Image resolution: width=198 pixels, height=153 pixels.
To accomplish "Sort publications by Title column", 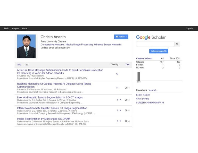I will pyautogui.click(x=19, y=65).
